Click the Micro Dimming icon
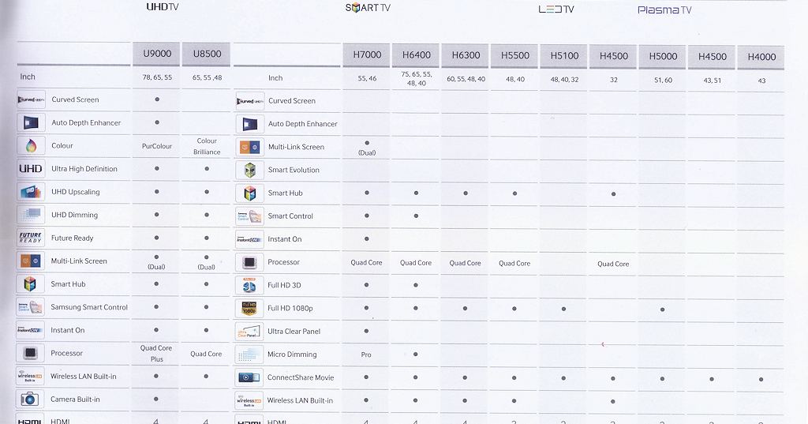This screenshot has width=808, height=424. pos(250,355)
